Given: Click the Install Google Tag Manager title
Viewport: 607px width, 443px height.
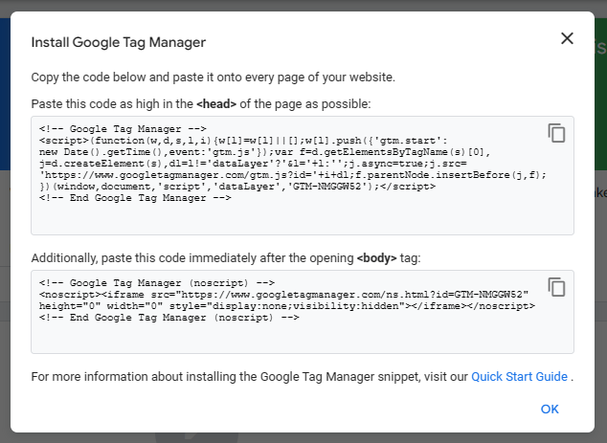Looking at the screenshot, I should (x=118, y=42).
